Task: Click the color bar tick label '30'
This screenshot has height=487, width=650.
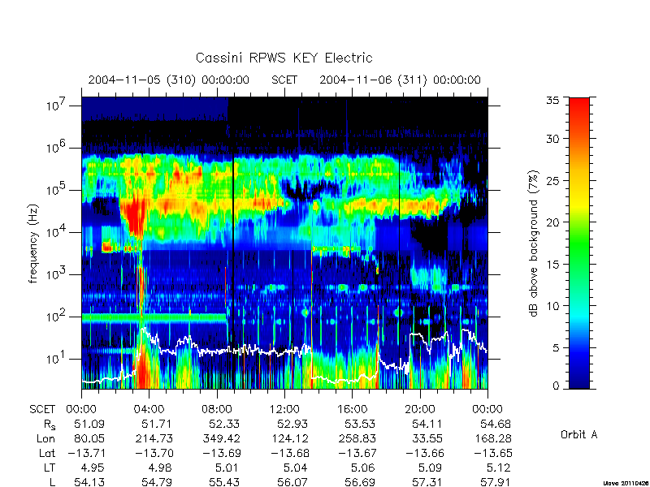Action: click(x=552, y=139)
